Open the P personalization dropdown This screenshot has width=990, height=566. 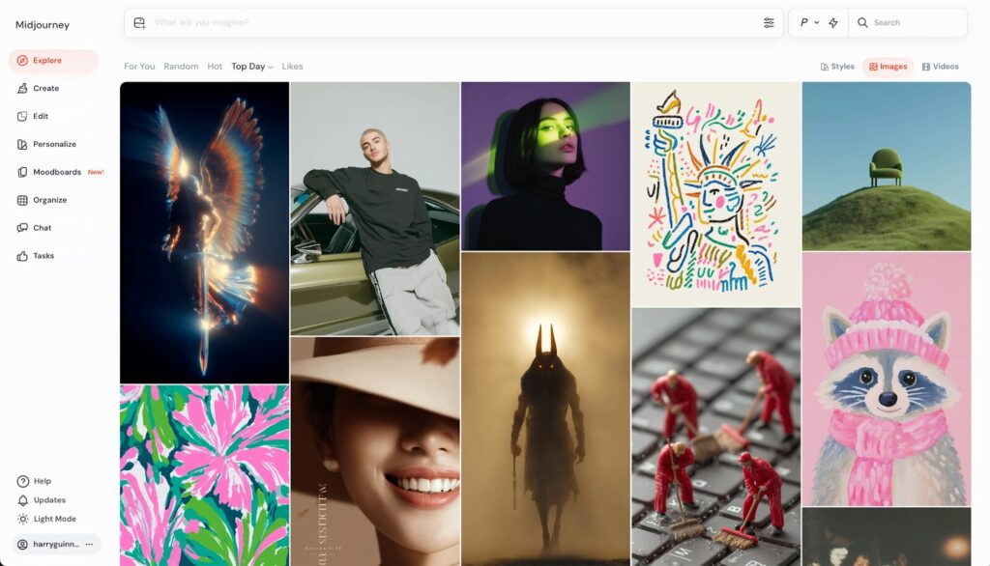click(x=809, y=23)
